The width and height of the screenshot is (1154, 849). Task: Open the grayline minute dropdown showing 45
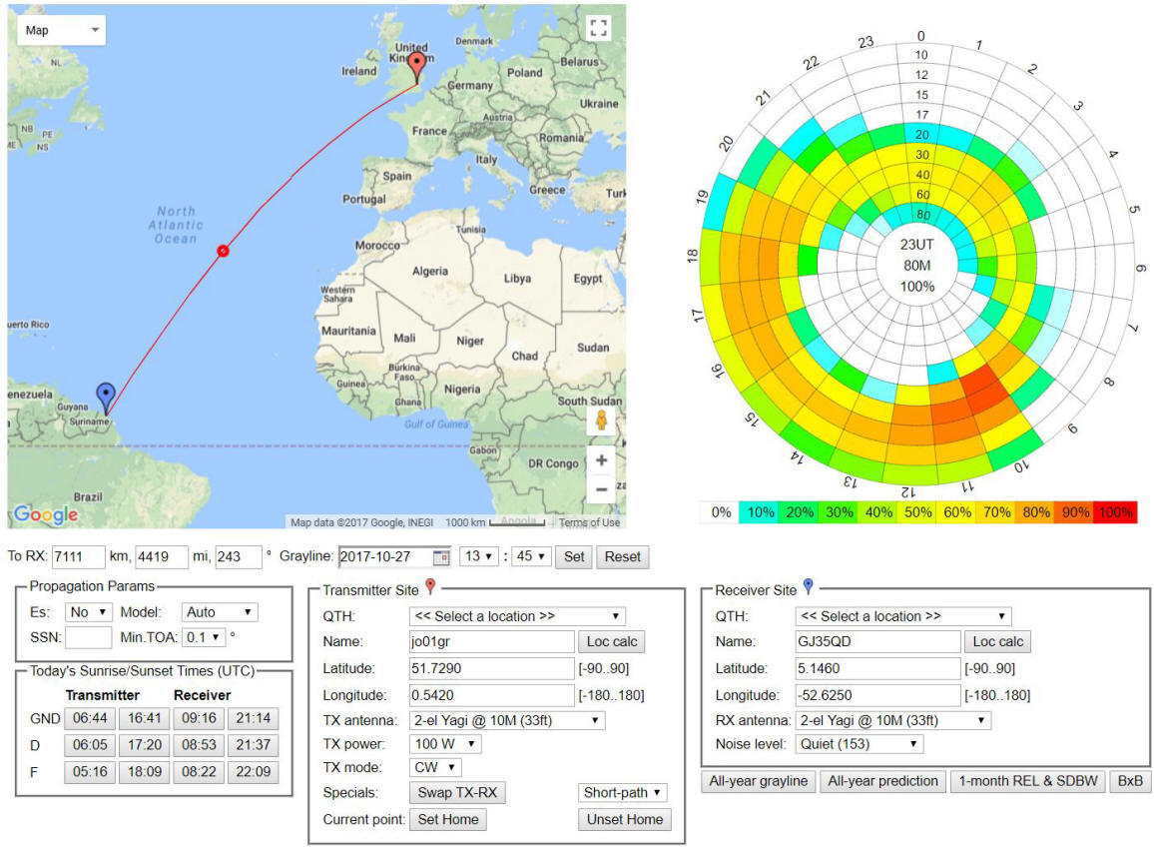click(531, 556)
